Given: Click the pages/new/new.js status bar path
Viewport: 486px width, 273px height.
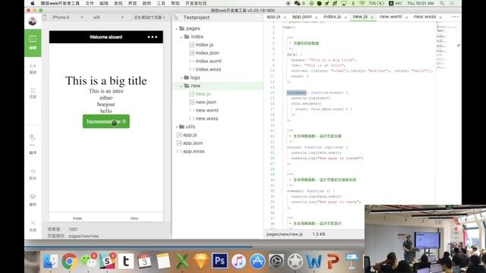Looking at the screenshot, I should (x=285, y=234).
